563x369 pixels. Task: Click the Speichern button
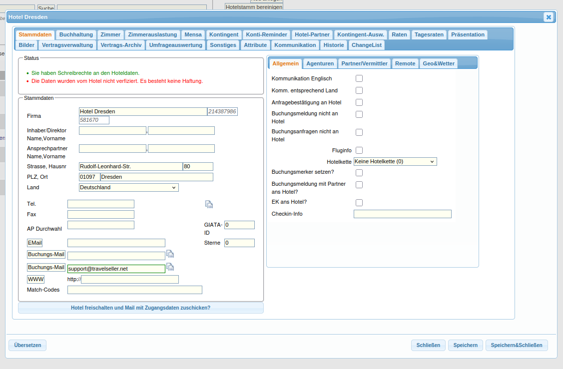pyautogui.click(x=466, y=345)
